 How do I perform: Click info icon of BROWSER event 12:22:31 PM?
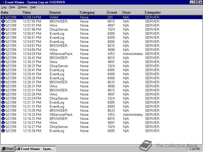[3, 90]
